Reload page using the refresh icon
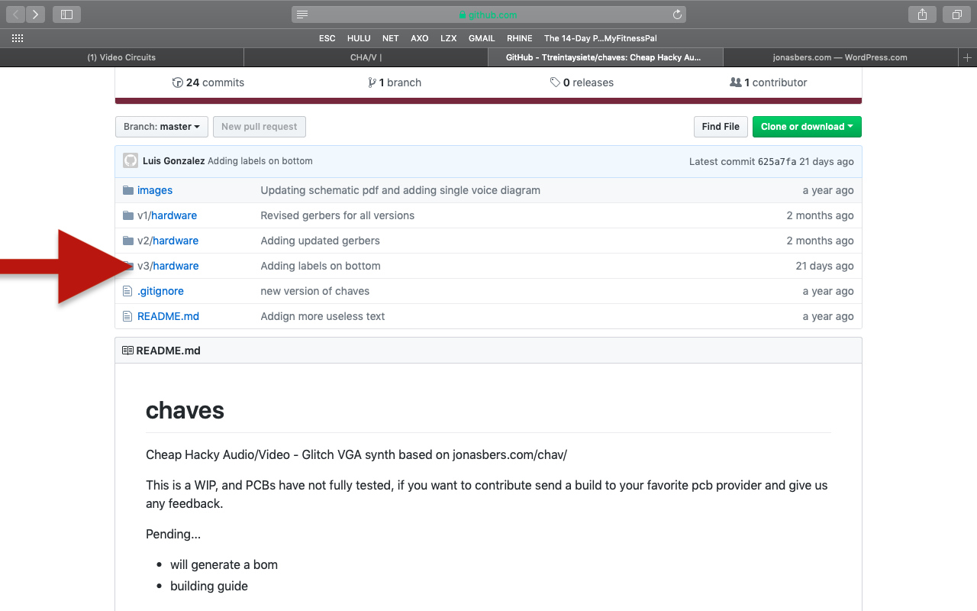 coord(676,15)
